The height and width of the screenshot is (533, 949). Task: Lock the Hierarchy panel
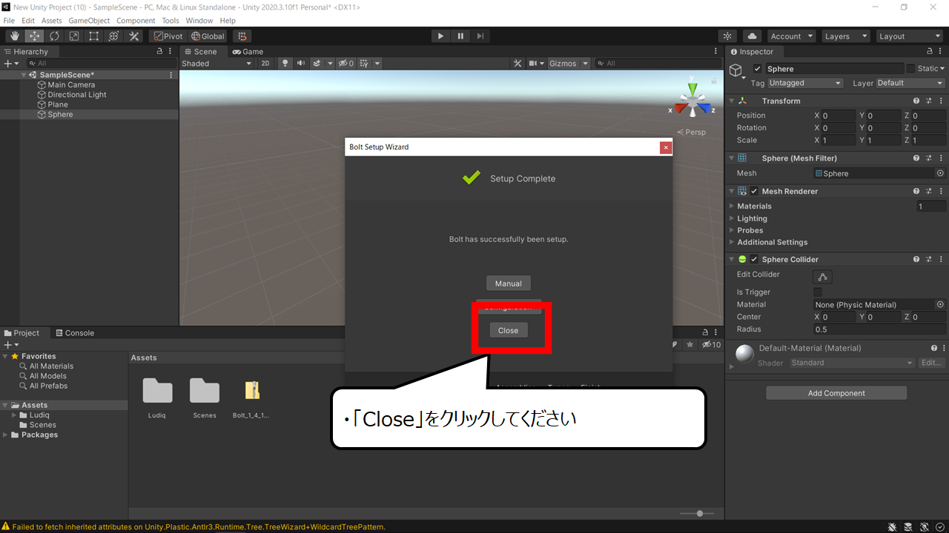159,52
